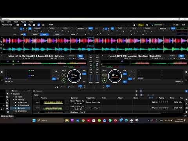Click deck 1 overview waveform to seek
Screen dimensions: 188x141
point(43,63)
